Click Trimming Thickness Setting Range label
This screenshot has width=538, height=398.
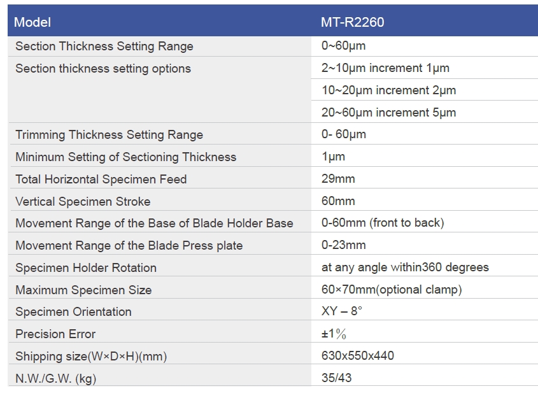tap(109, 134)
